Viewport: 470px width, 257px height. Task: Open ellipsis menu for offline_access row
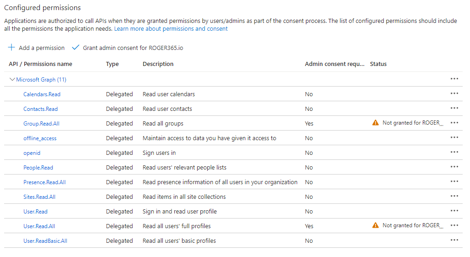click(x=454, y=137)
